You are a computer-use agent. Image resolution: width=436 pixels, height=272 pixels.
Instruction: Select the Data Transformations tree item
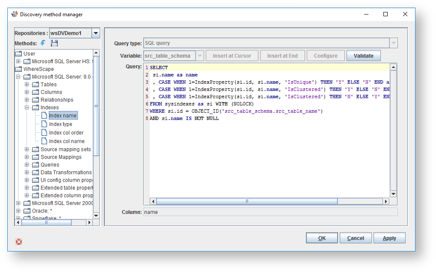[66, 173]
